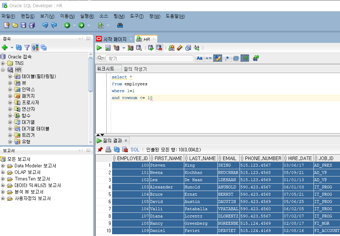
Task: Open the 편집(E) menu
Action: point(28,16)
